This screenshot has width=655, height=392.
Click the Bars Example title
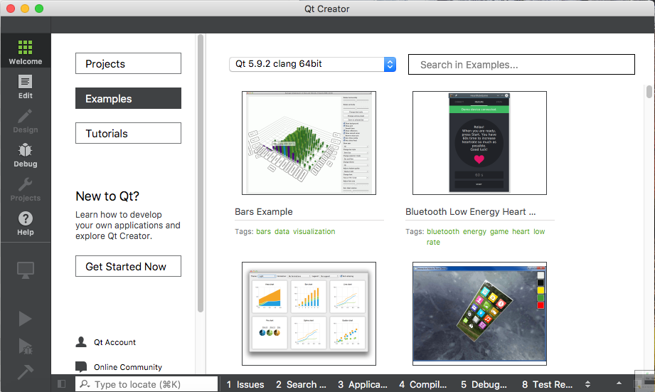264,212
